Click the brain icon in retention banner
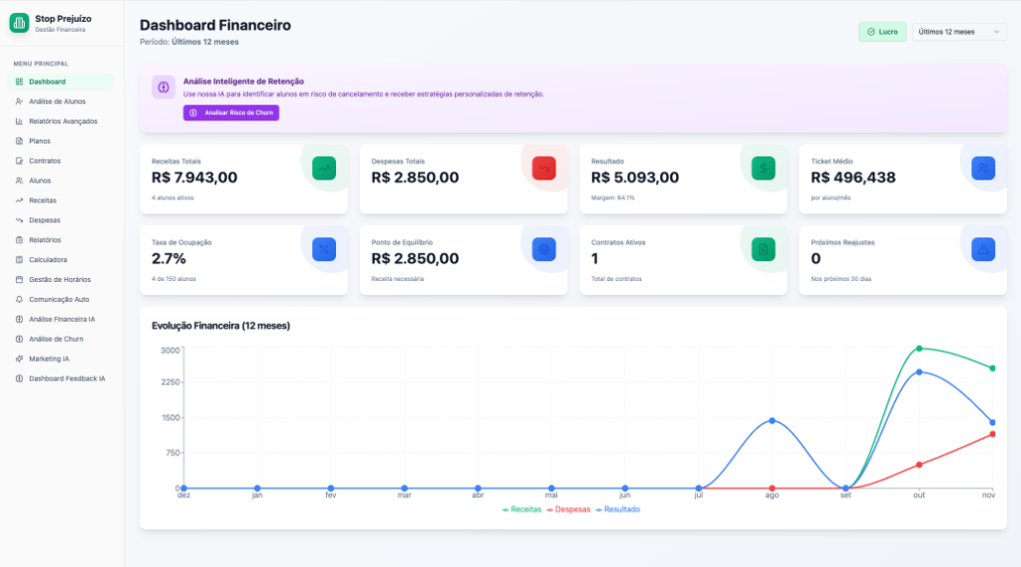 tap(165, 87)
